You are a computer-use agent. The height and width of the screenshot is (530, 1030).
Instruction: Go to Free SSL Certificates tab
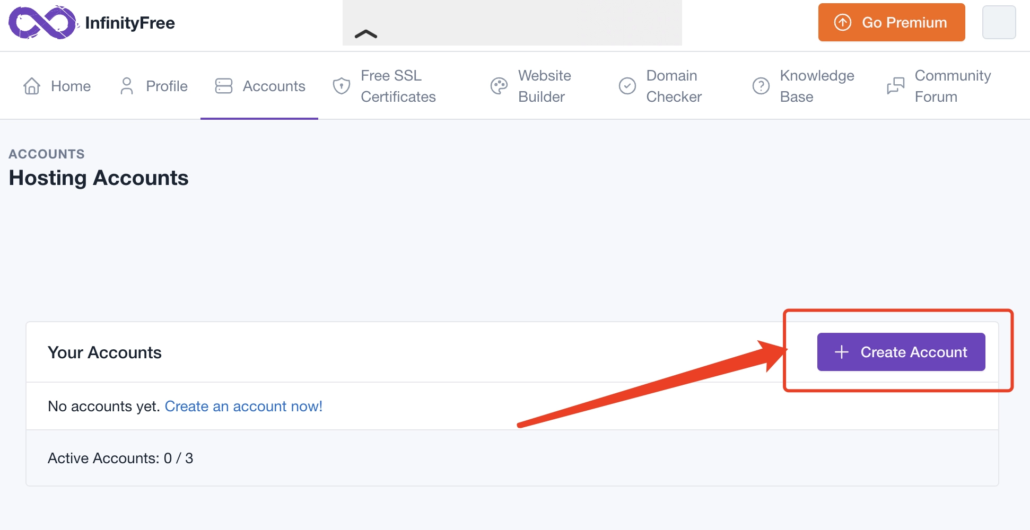coord(398,86)
